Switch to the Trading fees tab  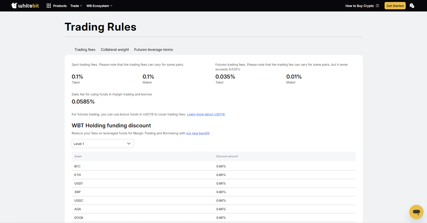click(x=85, y=49)
